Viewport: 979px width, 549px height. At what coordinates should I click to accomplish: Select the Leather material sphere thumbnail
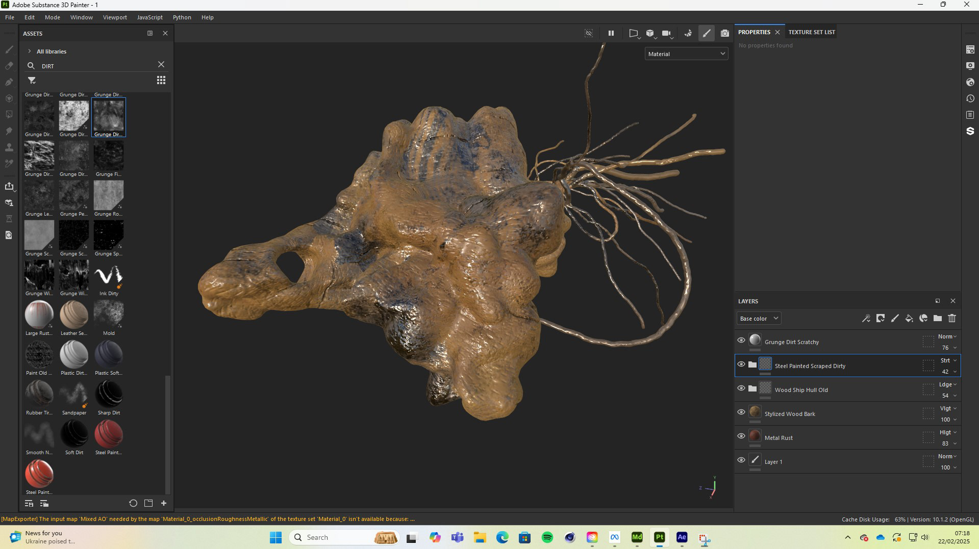point(74,315)
